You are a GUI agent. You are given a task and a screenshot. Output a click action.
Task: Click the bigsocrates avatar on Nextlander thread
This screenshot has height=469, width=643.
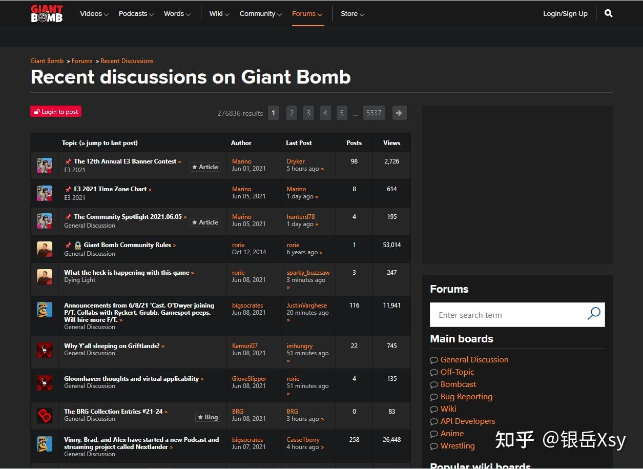point(45,443)
